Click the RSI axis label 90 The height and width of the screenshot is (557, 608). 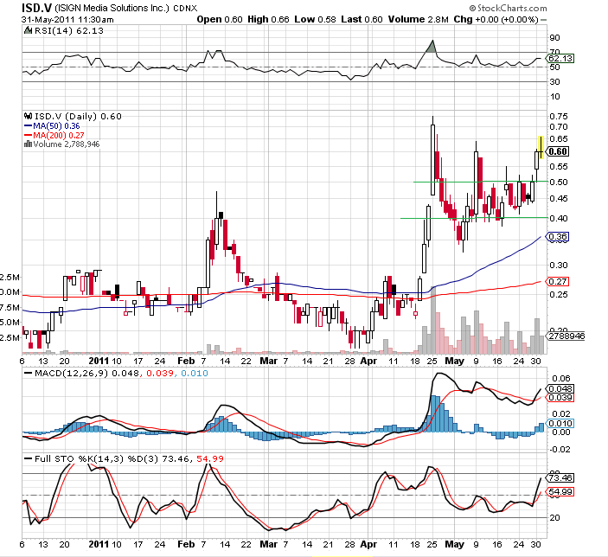point(555,38)
